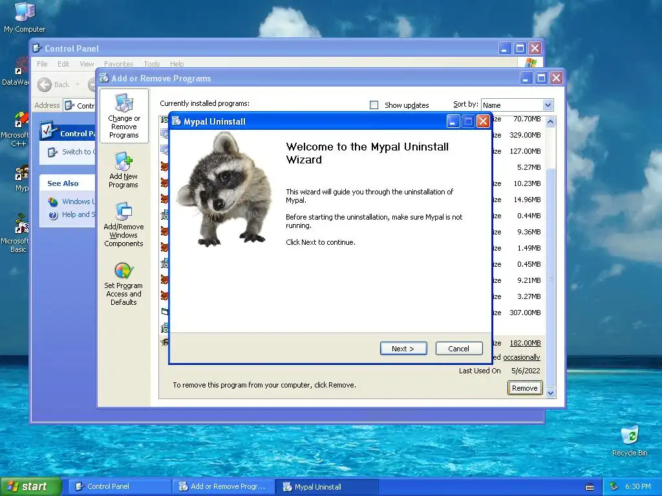Open View menu in Control Panel
This screenshot has height=496, width=662.
87,64
